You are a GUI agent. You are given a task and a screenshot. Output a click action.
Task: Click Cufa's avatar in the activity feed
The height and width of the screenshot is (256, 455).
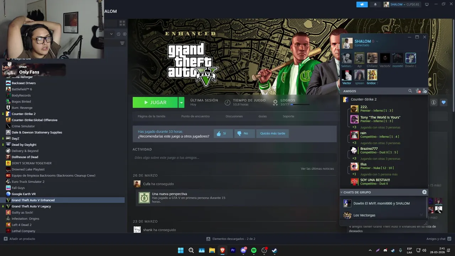(x=137, y=184)
